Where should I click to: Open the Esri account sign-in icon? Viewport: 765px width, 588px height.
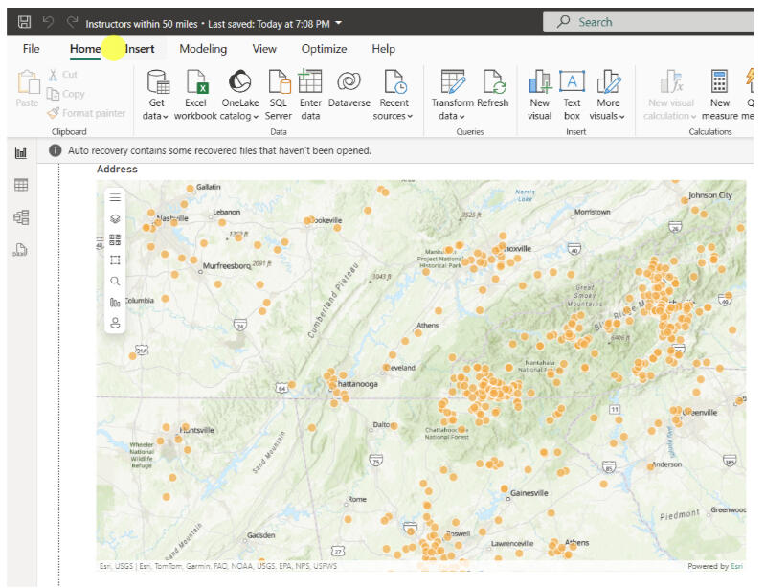115,323
